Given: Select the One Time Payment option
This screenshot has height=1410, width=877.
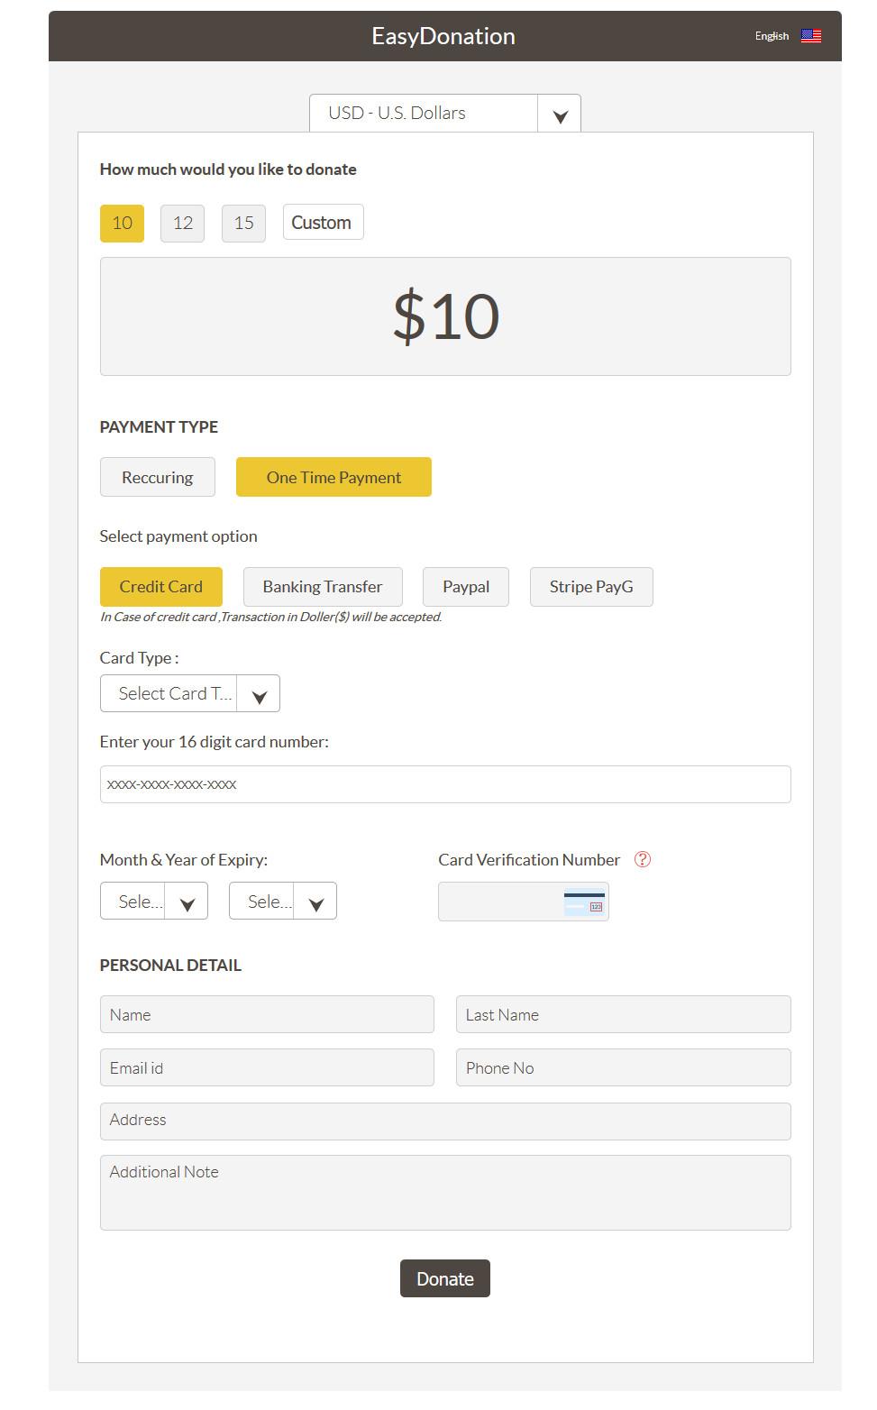Looking at the screenshot, I should [x=333, y=478].
